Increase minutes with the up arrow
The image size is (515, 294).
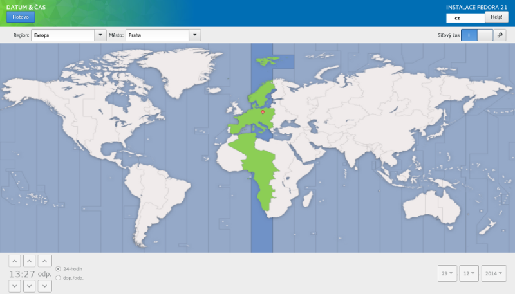[x=30, y=261]
